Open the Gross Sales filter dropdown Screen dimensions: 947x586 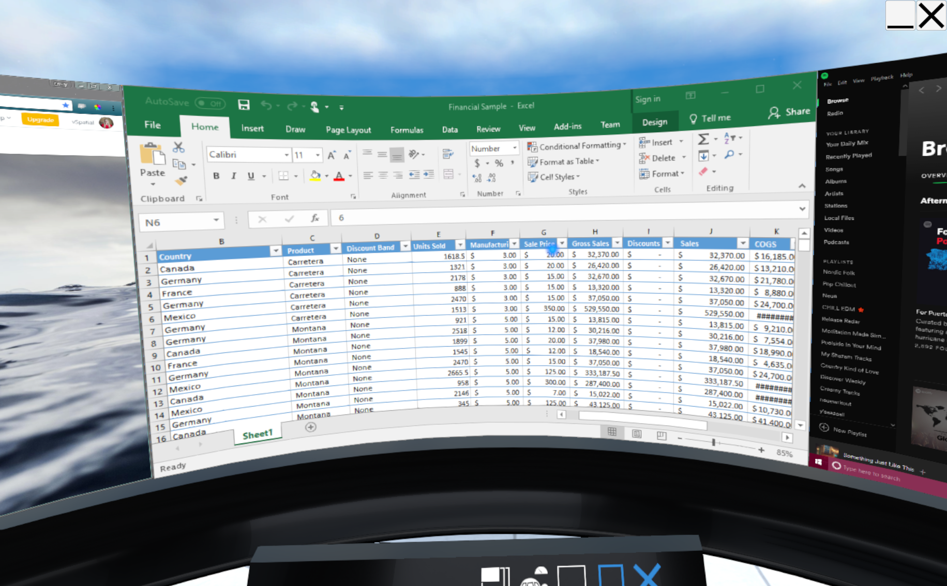(x=617, y=242)
